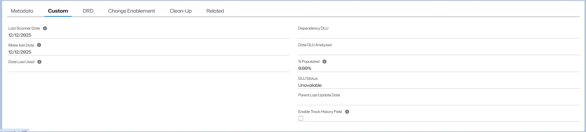Screen dimensions: 586x132
Task: Open the Clean-Up tab
Action: tap(181, 11)
